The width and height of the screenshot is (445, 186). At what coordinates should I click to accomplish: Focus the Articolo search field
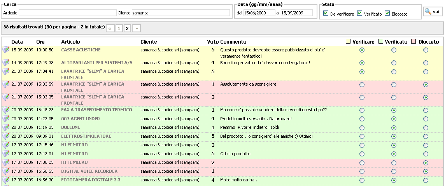pyautogui.click(x=68, y=13)
